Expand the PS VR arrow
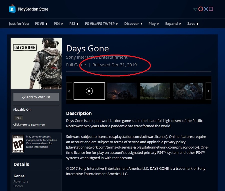Image resolution: width=225 pixels, height=191 pixels. 46,24
